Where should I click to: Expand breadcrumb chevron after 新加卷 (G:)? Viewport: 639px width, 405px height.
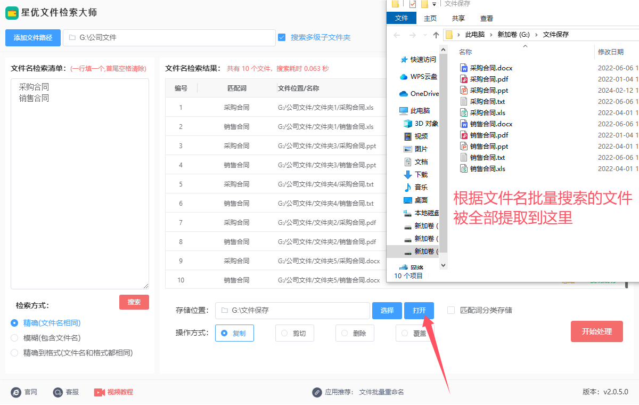tap(536, 35)
